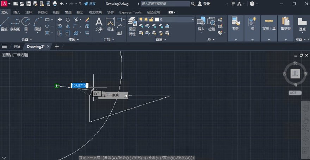Image resolution: width=310 pixels, height=160 pixels.
Task: Switch to the 参数化 ribbon tab
Action: 43,12
